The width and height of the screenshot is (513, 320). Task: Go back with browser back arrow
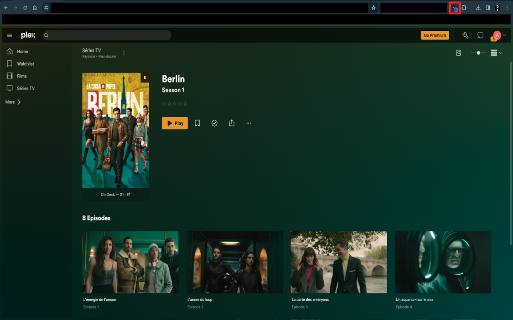(6, 8)
